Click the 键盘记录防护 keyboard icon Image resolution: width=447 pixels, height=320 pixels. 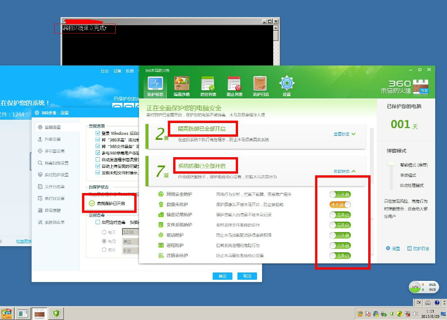pyautogui.click(x=161, y=215)
